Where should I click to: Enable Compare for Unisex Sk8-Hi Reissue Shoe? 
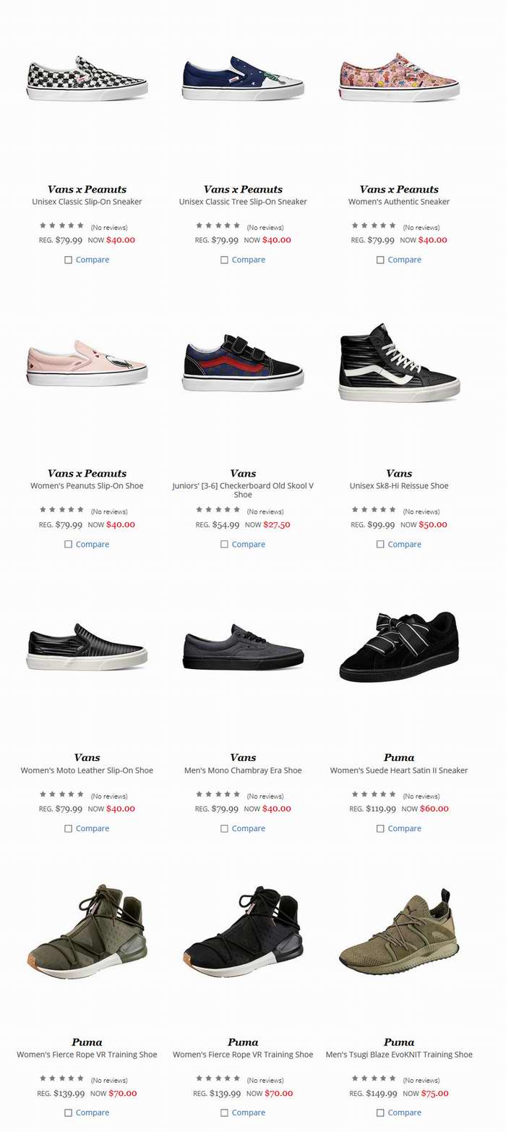[x=380, y=544]
